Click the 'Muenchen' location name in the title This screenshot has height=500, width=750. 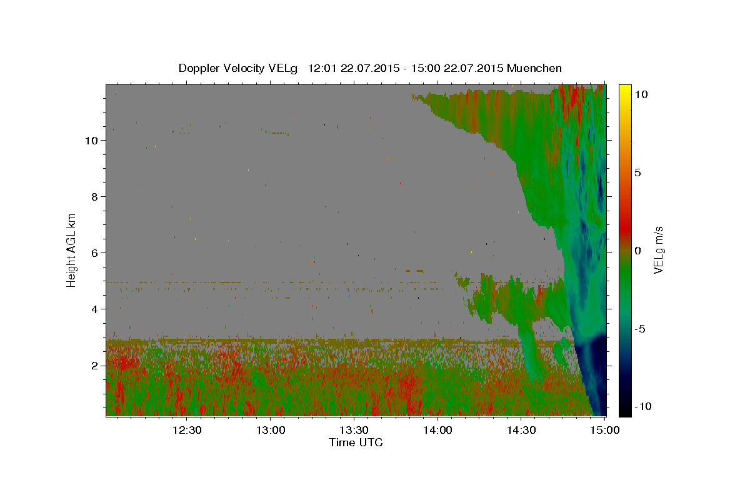point(534,68)
